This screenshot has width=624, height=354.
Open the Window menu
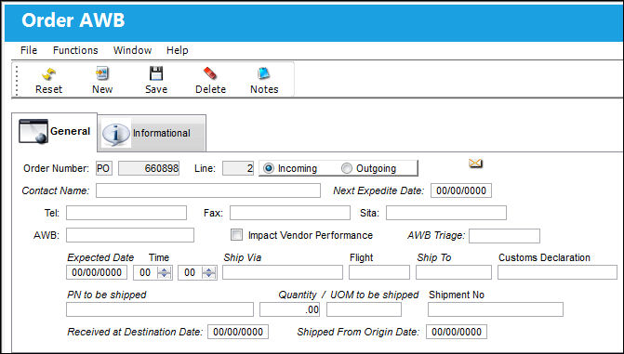point(132,50)
